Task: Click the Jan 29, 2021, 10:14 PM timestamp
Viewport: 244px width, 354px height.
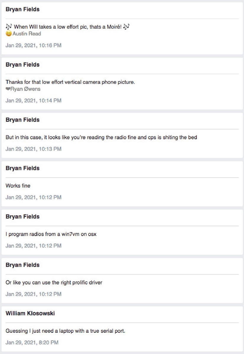Action: point(34,101)
